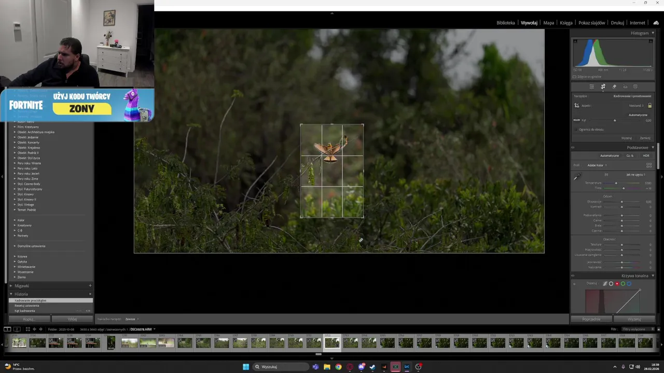Viewport: 664px width, 373px height.
Task: Collapse the Podstawowe panel
Action: [x=653, y=148]
